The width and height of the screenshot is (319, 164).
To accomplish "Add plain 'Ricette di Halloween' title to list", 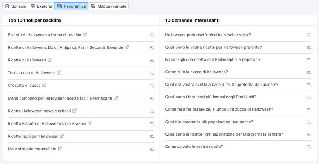I will click(x=152, y=61).
